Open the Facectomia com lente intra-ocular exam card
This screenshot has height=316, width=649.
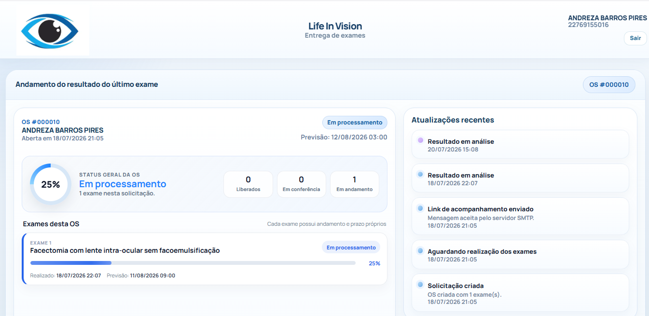point(205,259)
